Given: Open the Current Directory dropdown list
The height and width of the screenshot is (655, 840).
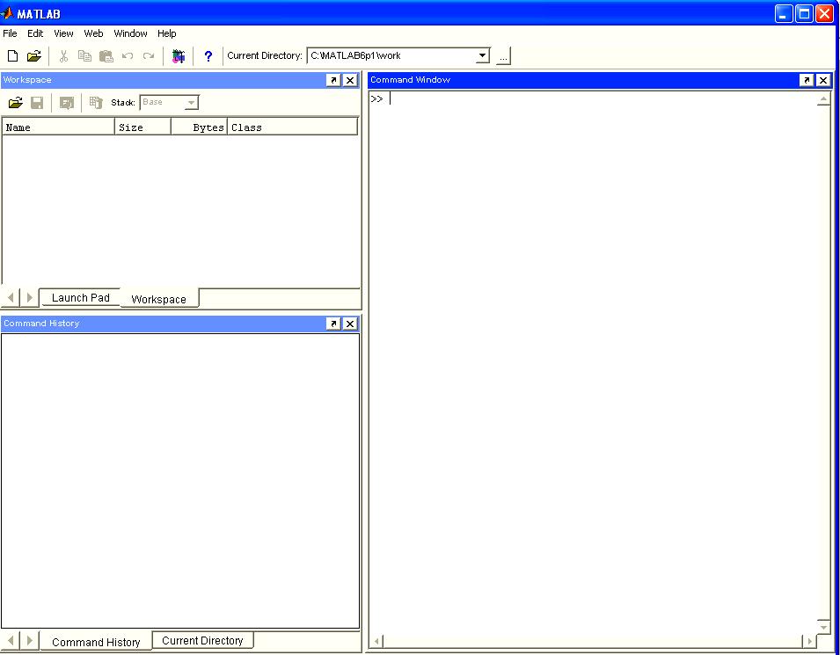Looking at the screenshot, I should 482,55.
